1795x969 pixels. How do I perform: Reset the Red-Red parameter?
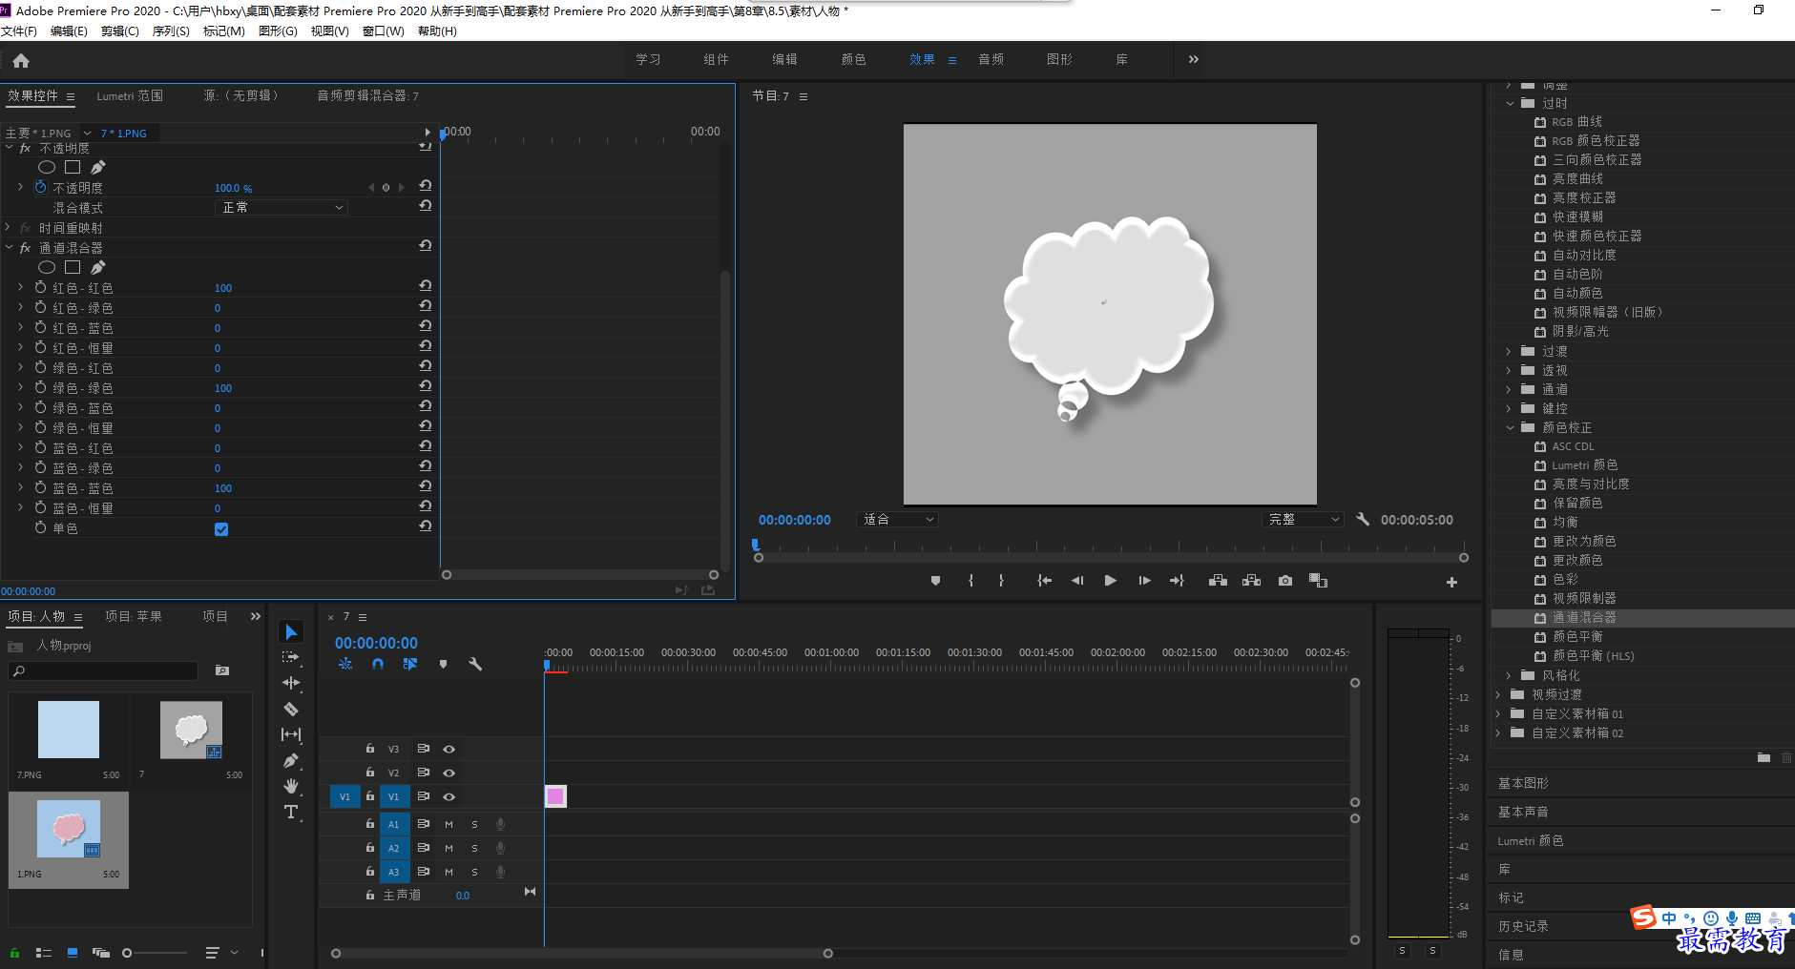(426, 286)
